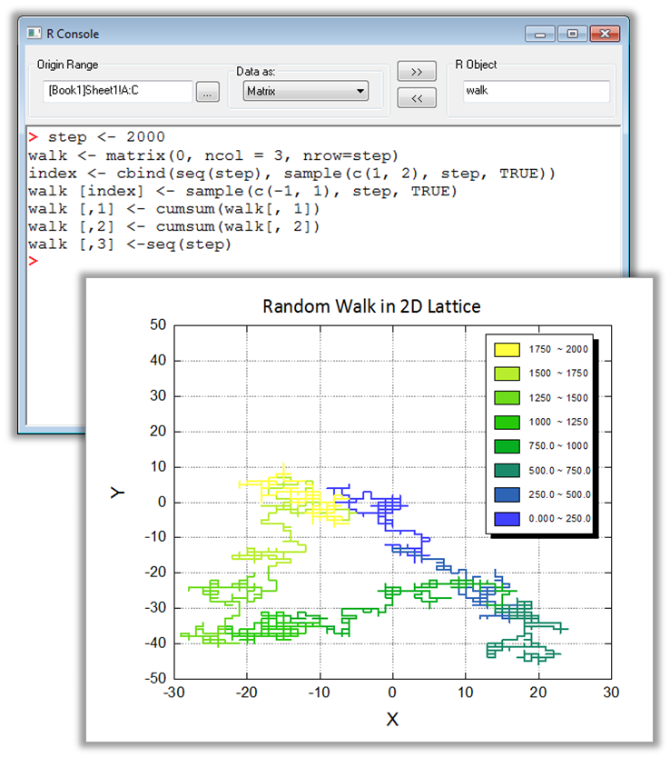Click the 1250 ~ 1500 legend color box
670x758 pixels.
507,397
